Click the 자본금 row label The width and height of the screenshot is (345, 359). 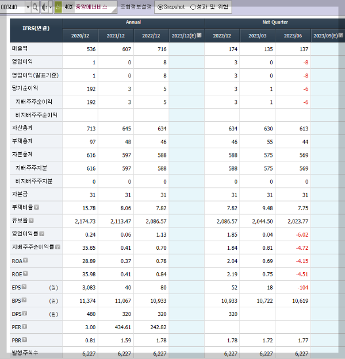(20, 194)
